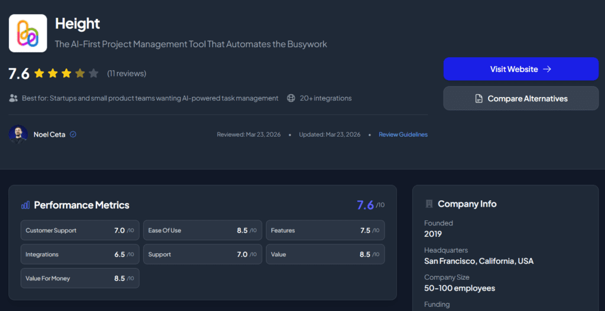Open the 11 reviews link
This screenshot has height=311, width=605.
coord(126,74)
